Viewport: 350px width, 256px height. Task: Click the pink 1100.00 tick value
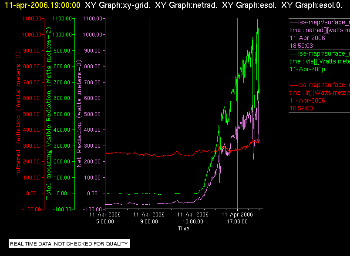point(92,19)
